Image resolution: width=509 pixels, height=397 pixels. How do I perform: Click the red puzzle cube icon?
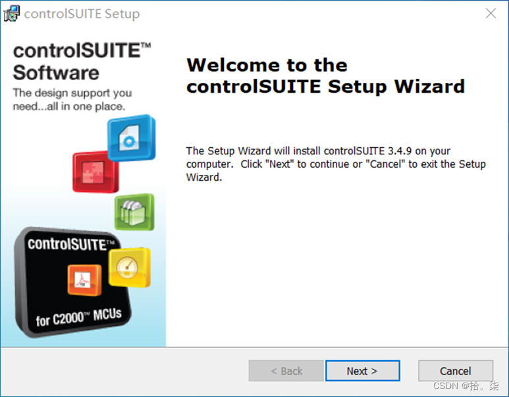95,172
